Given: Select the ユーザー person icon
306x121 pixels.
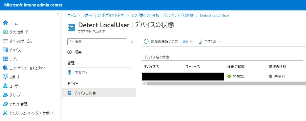Looking at the screenshot, I should tap(5, 86).
